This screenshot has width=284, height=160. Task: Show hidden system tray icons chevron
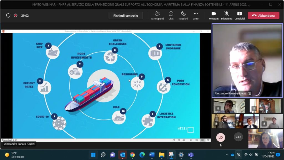[x=227, y=155]
